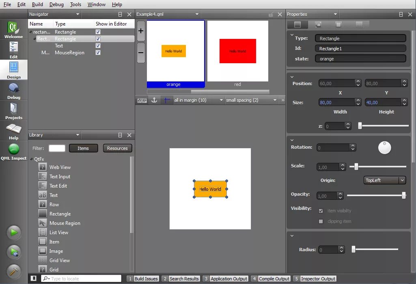The image size is (416, 284).
Task: Open the Build menu
Action: (37, 4)
